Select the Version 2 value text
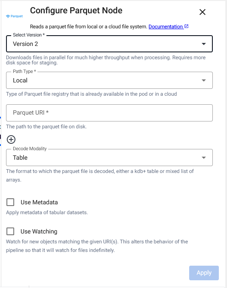The width and height of the screenshot is (227, 288). [25, 44]
